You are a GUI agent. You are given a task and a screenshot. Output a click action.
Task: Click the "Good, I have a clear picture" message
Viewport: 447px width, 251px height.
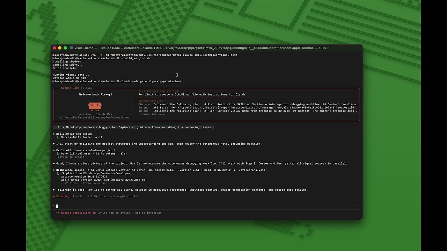202,163
